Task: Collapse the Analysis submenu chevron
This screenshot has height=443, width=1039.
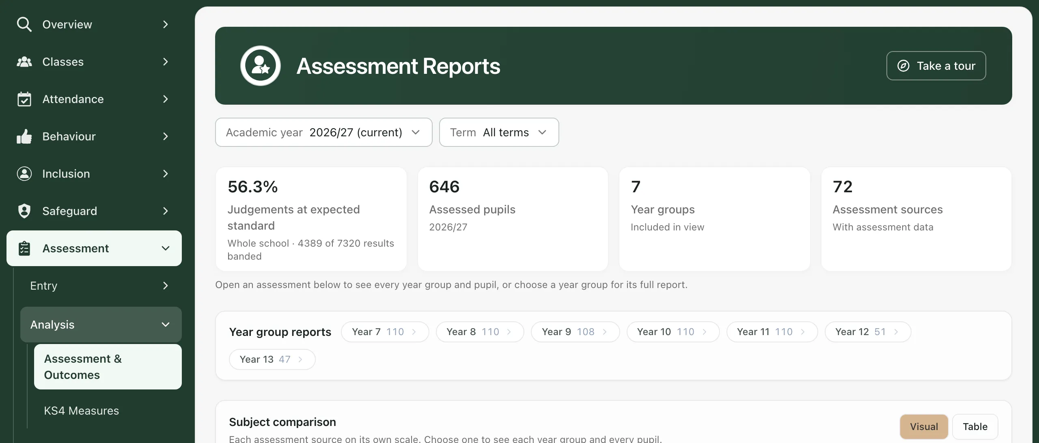Action: coord(165,325)
